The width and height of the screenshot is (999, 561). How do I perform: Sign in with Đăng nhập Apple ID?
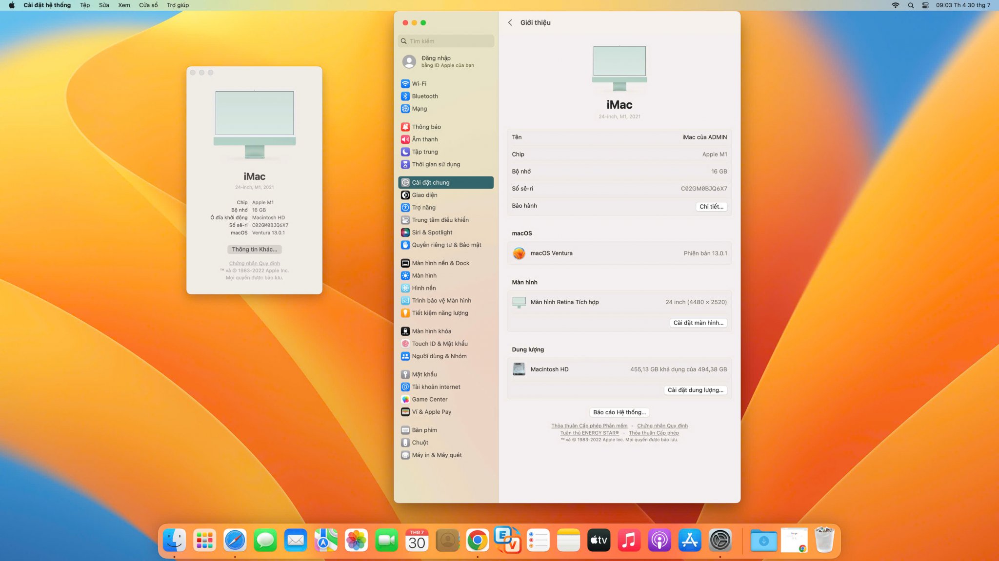[x=446, y=61]
